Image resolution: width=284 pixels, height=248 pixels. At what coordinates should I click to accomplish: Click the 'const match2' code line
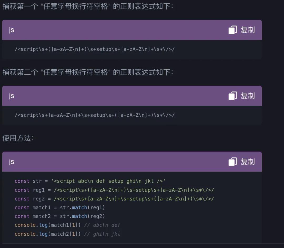coord(60,216)
